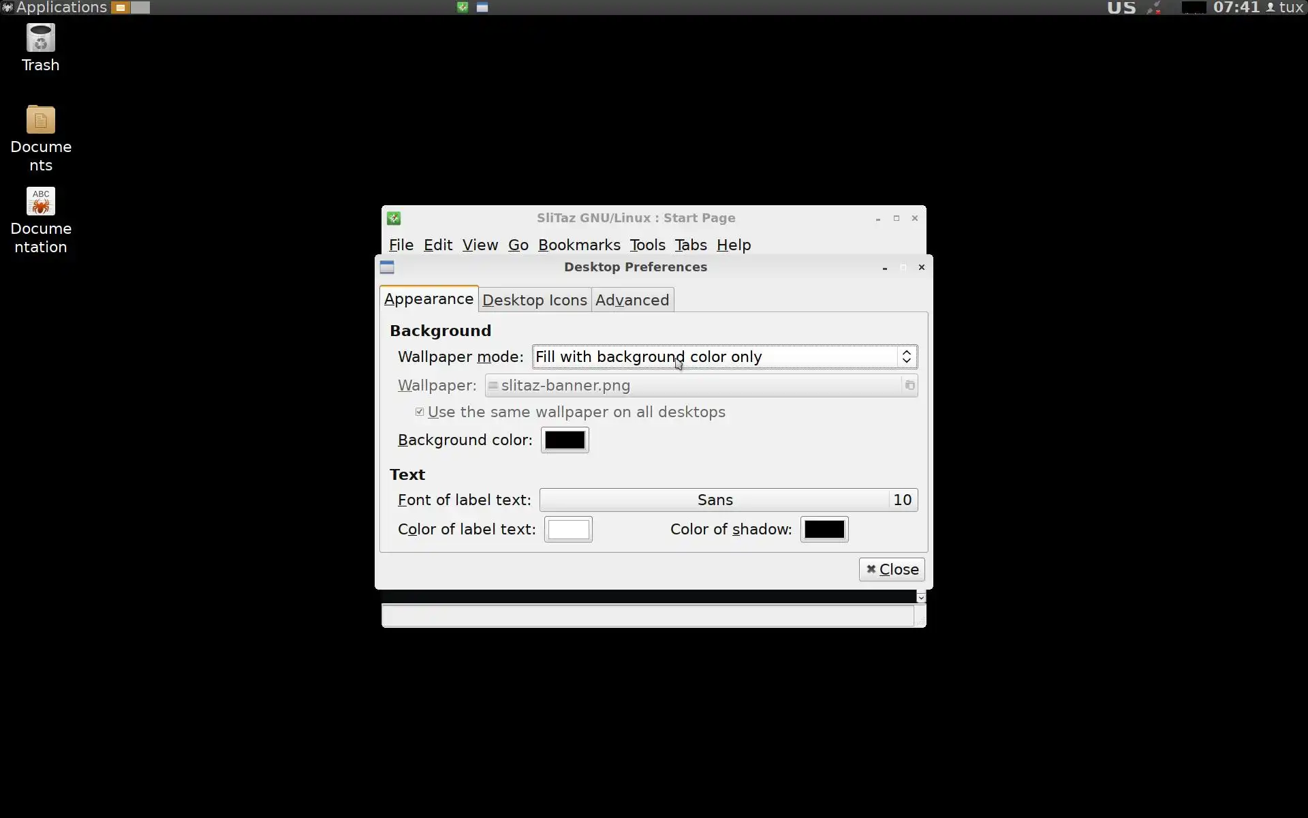Click the US keyboard layout indicator
The image size is (1308, 818).
(1121, 7)
